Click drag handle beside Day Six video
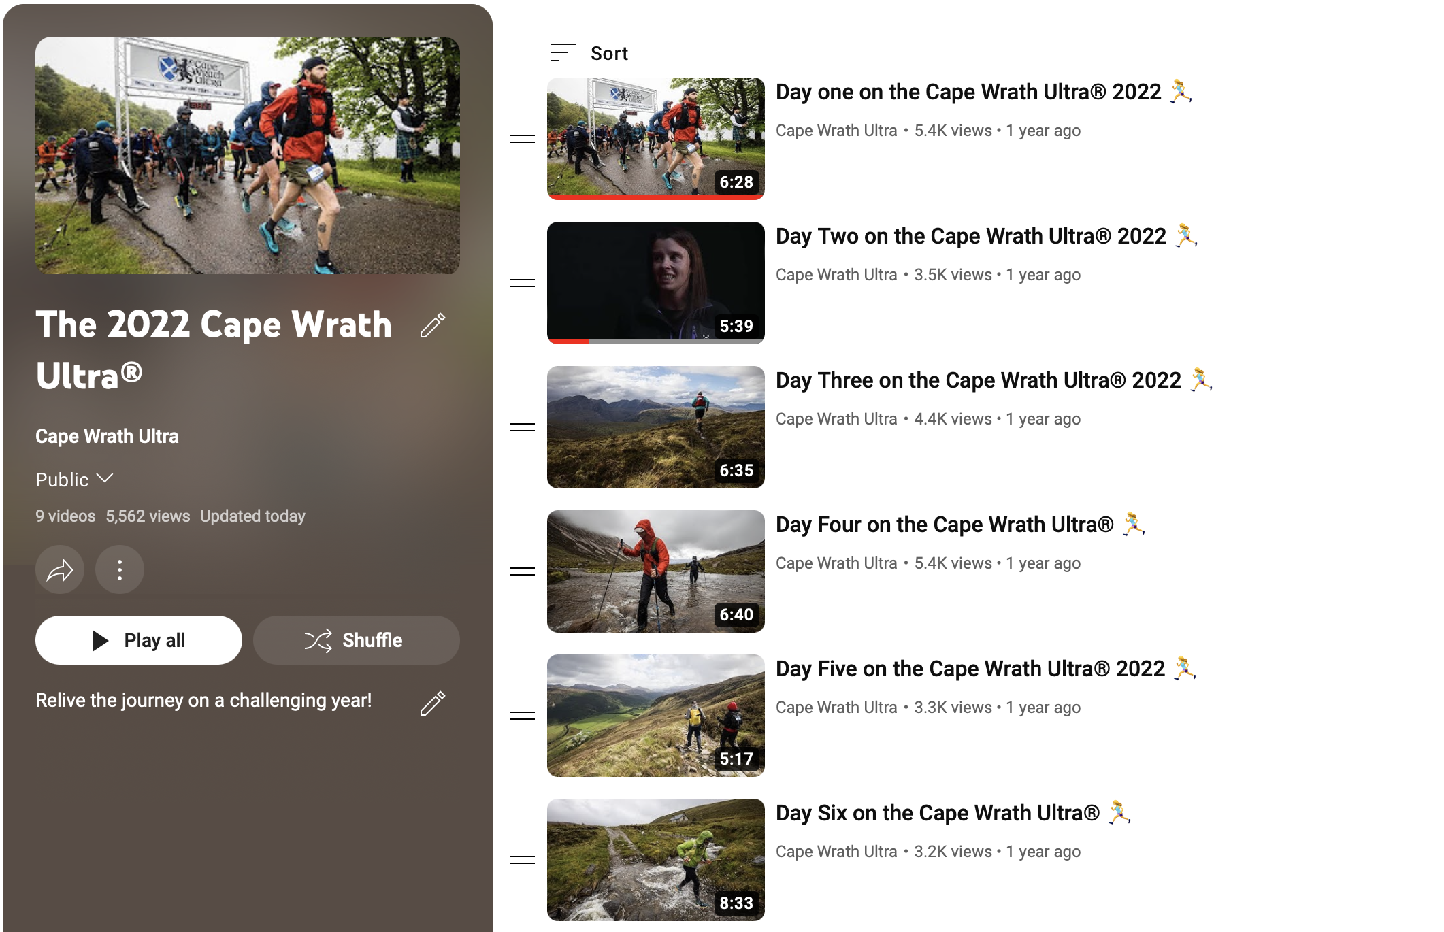This screenshot has height=932, width=1444. [523, 860]
